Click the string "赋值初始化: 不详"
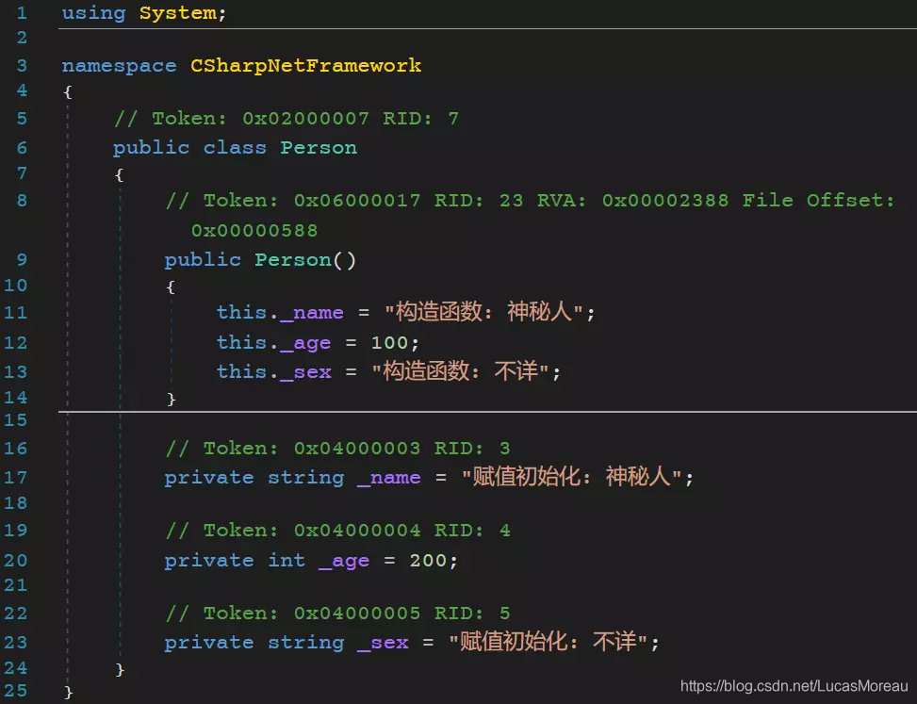This screenshot has width=917, height=704. tap(548, 642)
